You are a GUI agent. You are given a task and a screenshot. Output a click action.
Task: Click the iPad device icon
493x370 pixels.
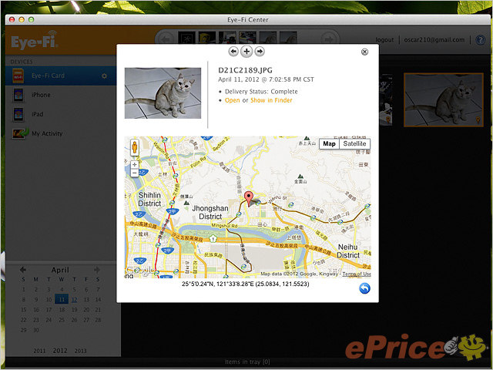pyautogui.click(x=18, y=114)
